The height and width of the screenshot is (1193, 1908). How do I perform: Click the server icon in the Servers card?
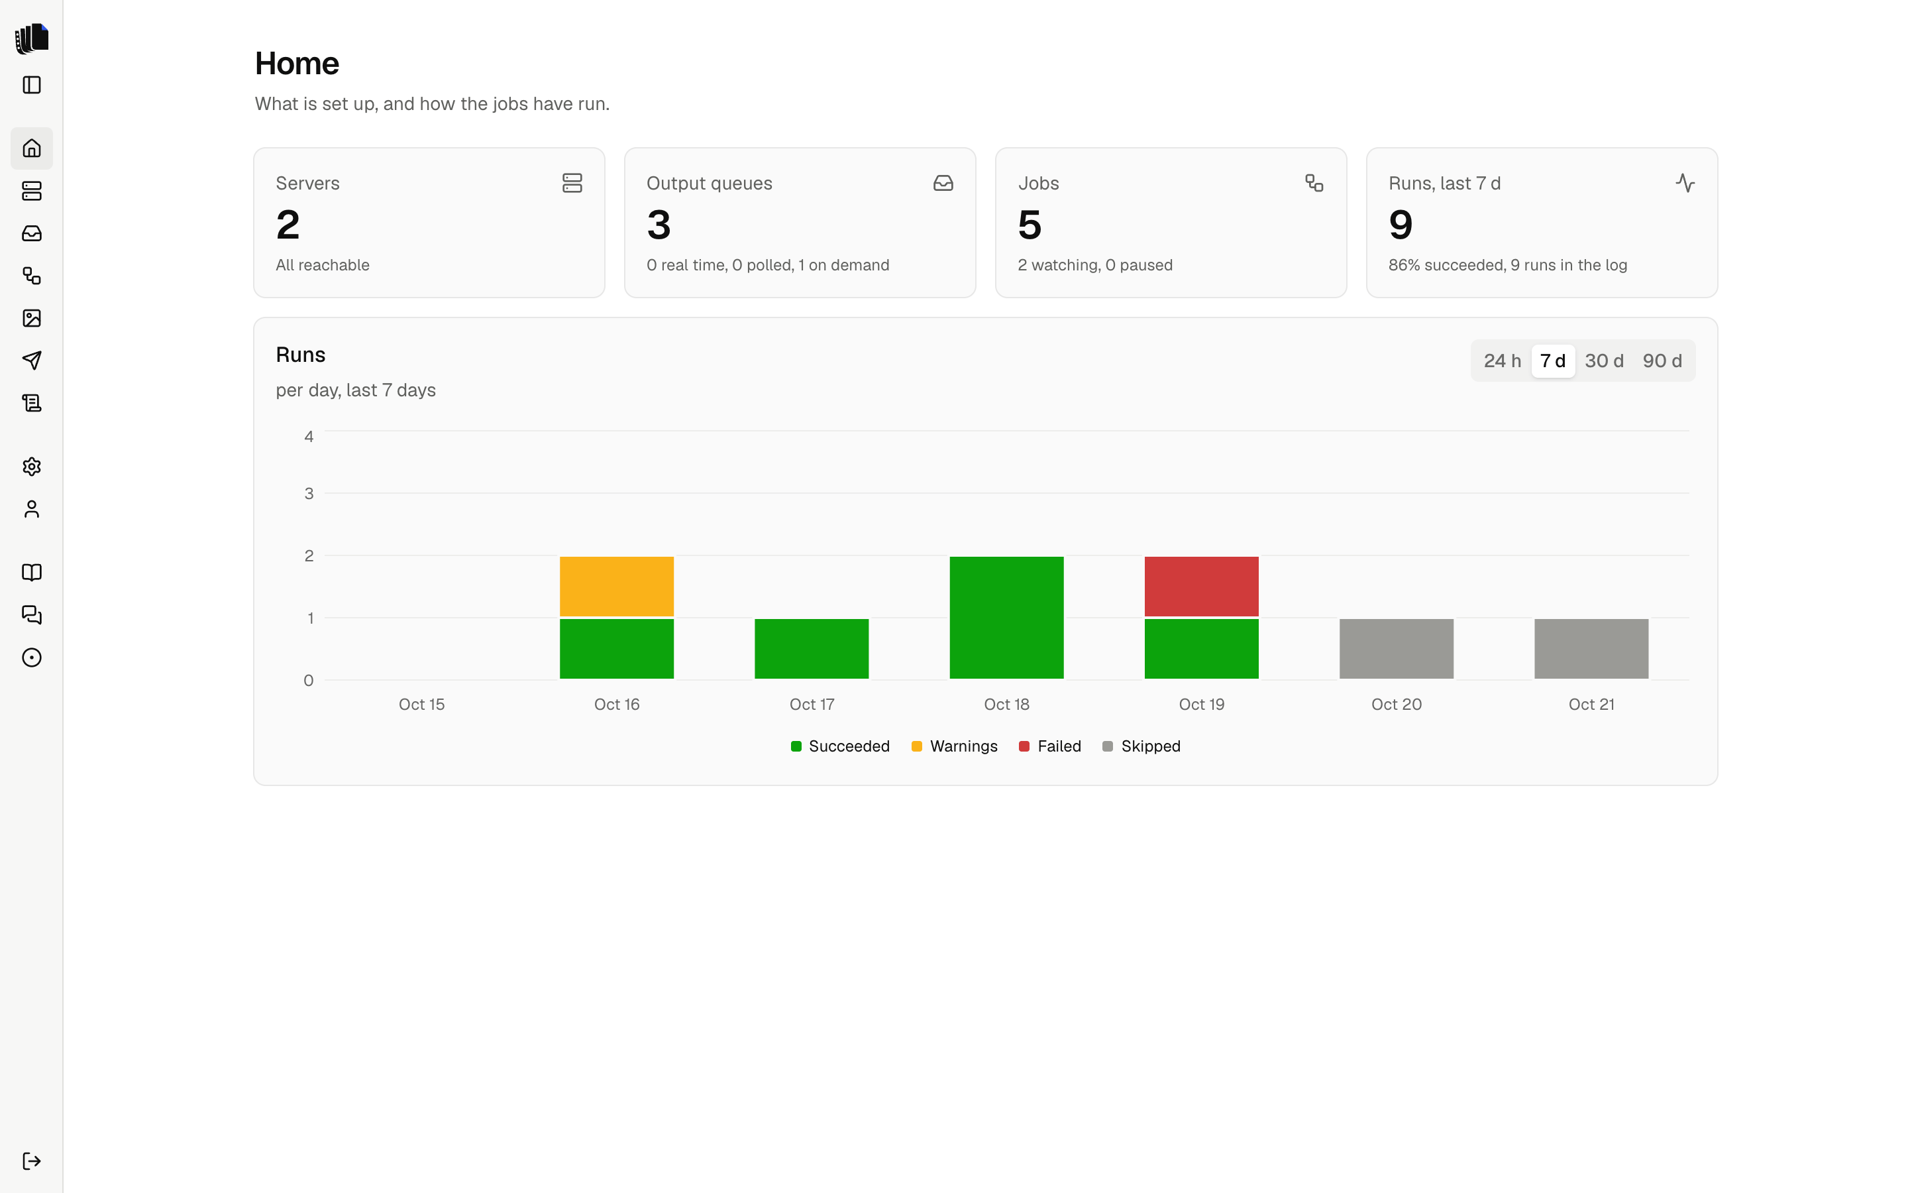(x=572, y=183)
